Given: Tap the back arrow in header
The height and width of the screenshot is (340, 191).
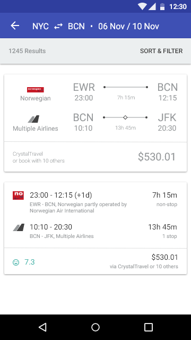Looking at the screenshot, I should coord(15,26).
